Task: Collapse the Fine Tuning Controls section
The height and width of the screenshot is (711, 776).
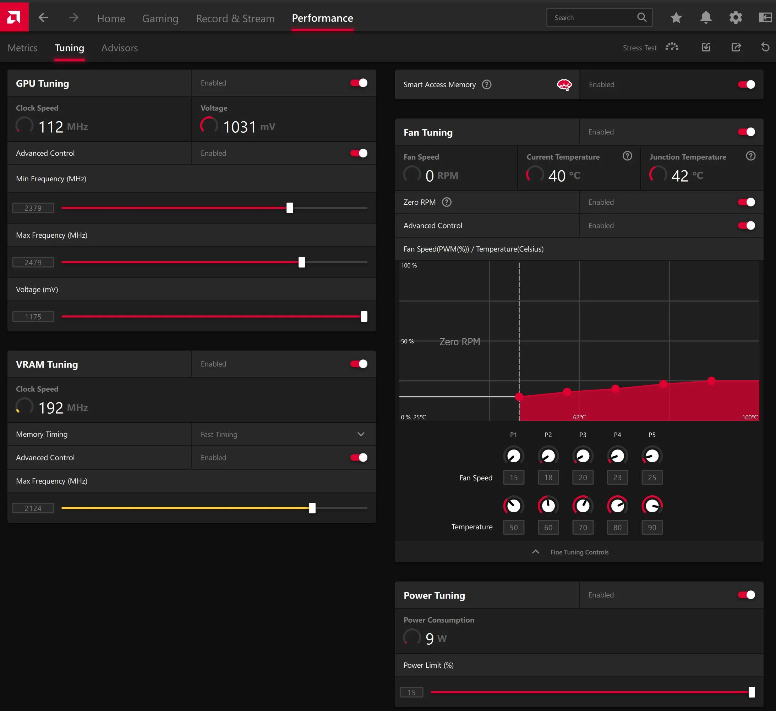Action: tap(579, 552)
